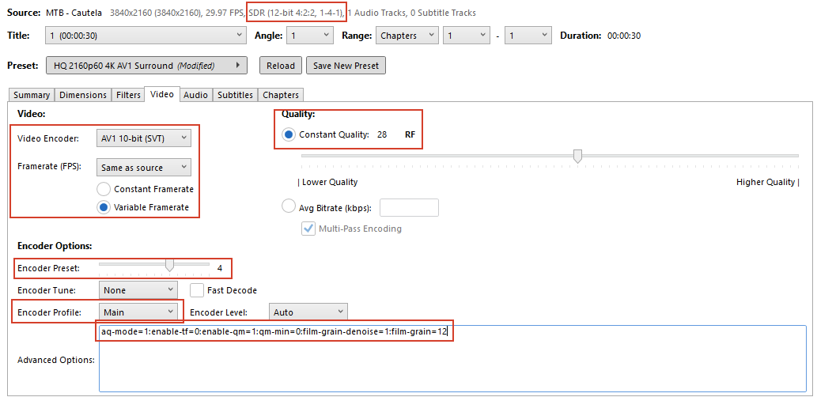Switch to the Audio tab
This screenshot has width=817, height=397.
pyautogui.click(x=195, y=95)
